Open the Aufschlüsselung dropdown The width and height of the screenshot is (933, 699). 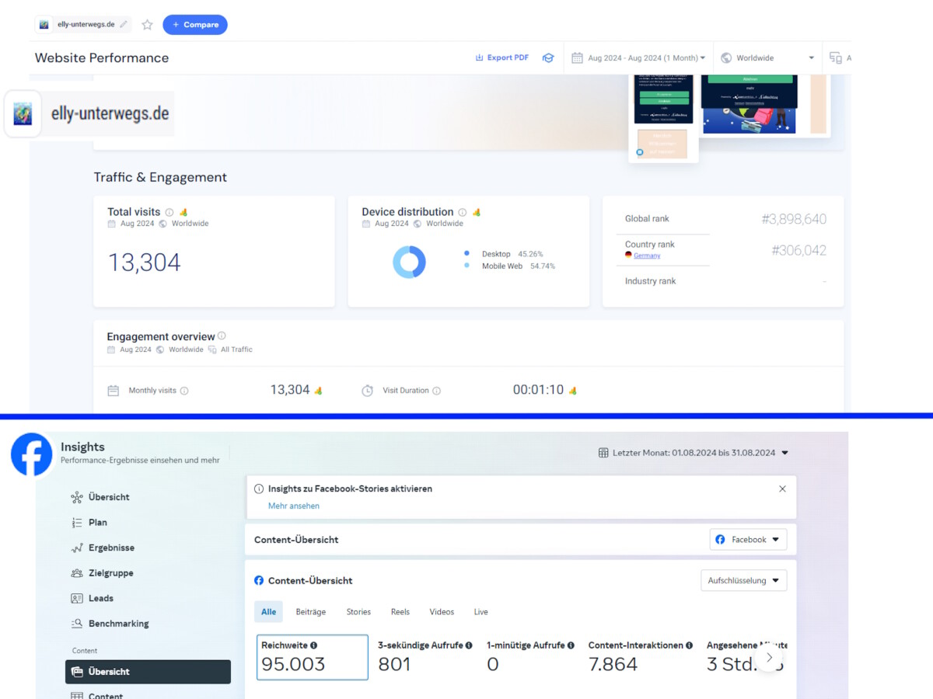743,580
